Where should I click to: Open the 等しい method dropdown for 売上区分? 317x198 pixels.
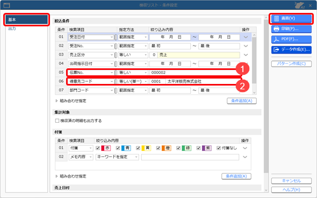coord(133,55)
